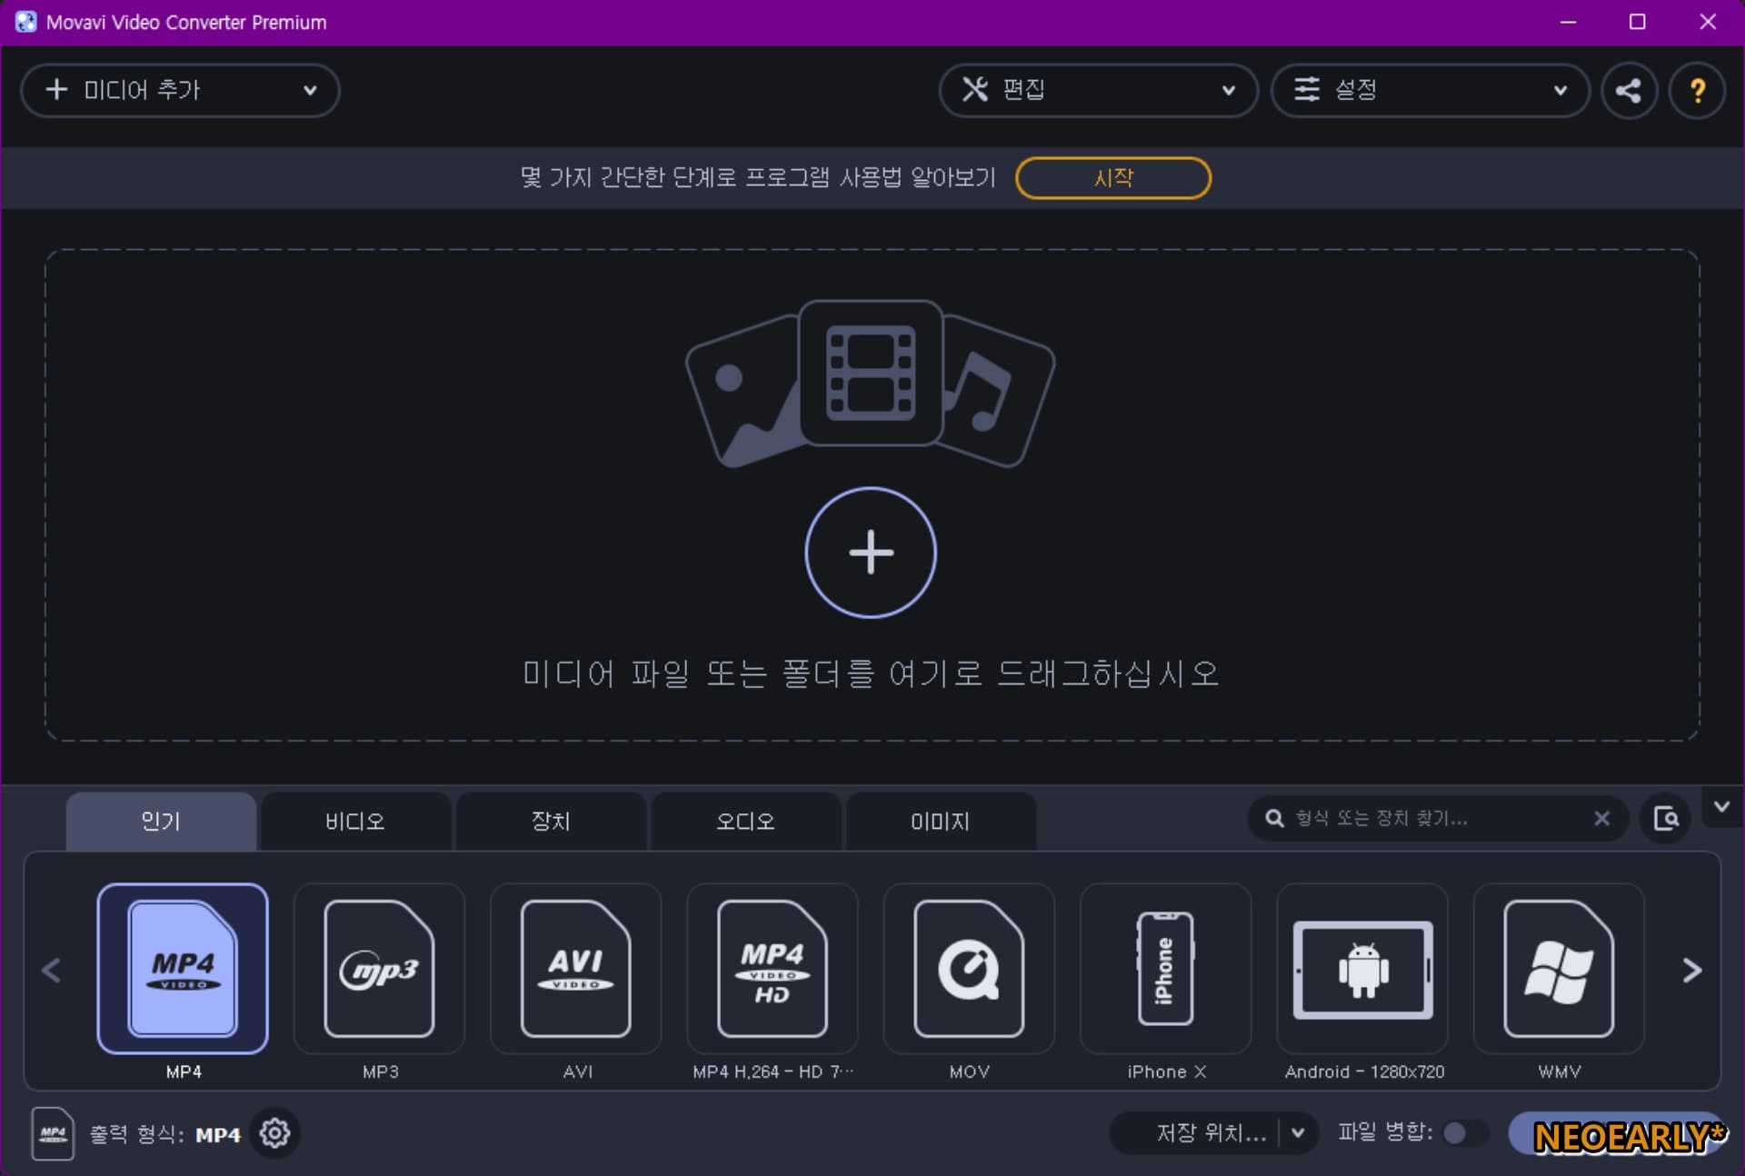This screenshot has width=1745, height=1176.
Task: Expand the 저장 위치 dropdown arrow
Action: point(1298,1132)
